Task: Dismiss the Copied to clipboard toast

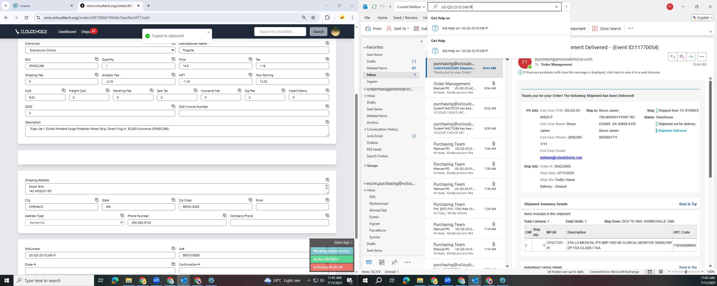Action: pyautogui.click(x=208, y=32)
